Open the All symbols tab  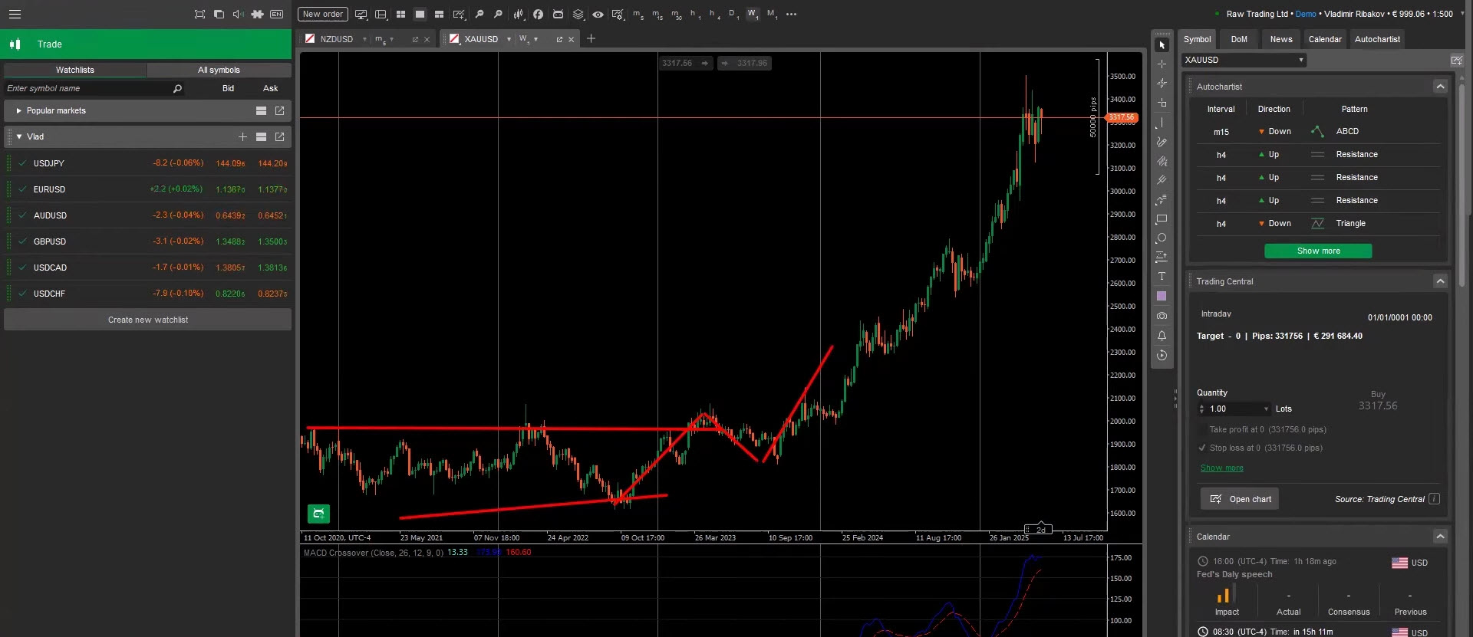tap(219, 70)
